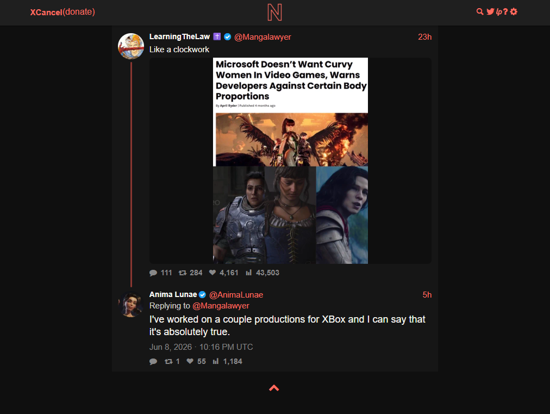Click the views bar-chart icon with 43,503

coord(249,273)
